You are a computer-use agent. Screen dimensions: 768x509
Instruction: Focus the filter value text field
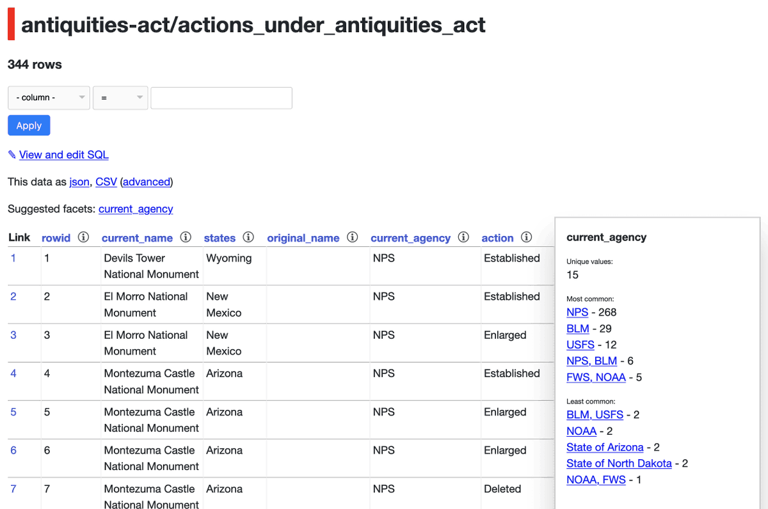[x=221, y=98]
